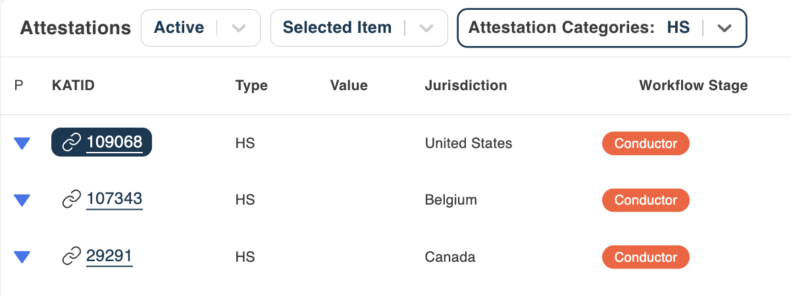Open attestation 107343 link

[115, 199]
